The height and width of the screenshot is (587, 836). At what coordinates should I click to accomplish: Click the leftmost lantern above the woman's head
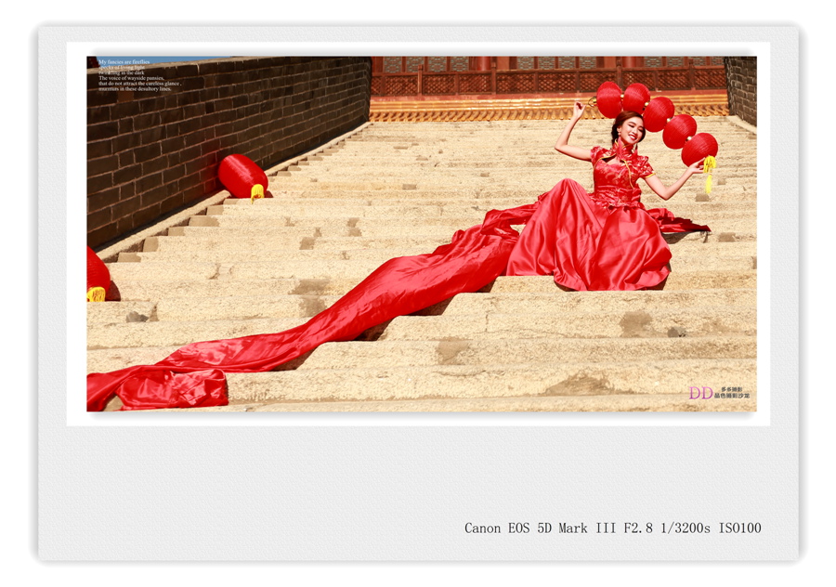609,99
